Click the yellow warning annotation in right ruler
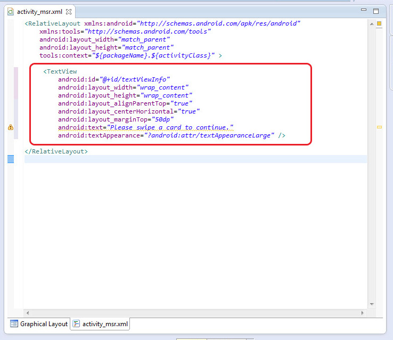The width and height of the screenshot is (393, 340). tap(379, 127)
